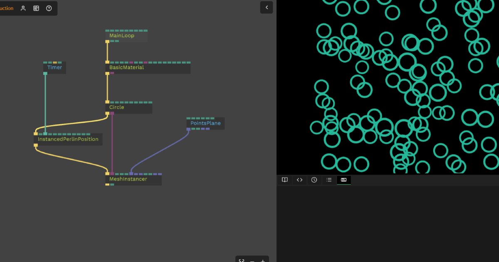Open the user profile menu
The width and height of the screenshot is (499, 262).
[x=23, y=8]
